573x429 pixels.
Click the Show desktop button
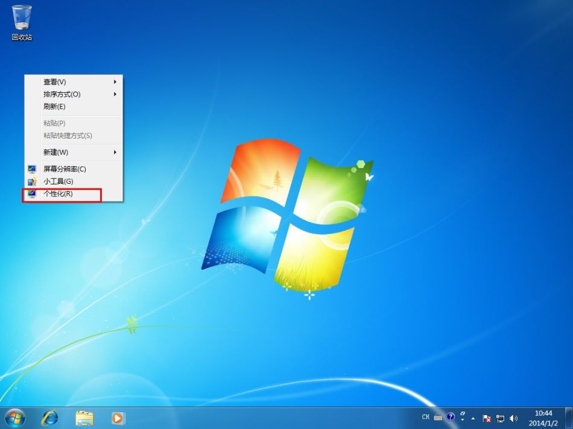tap(569, 418)
